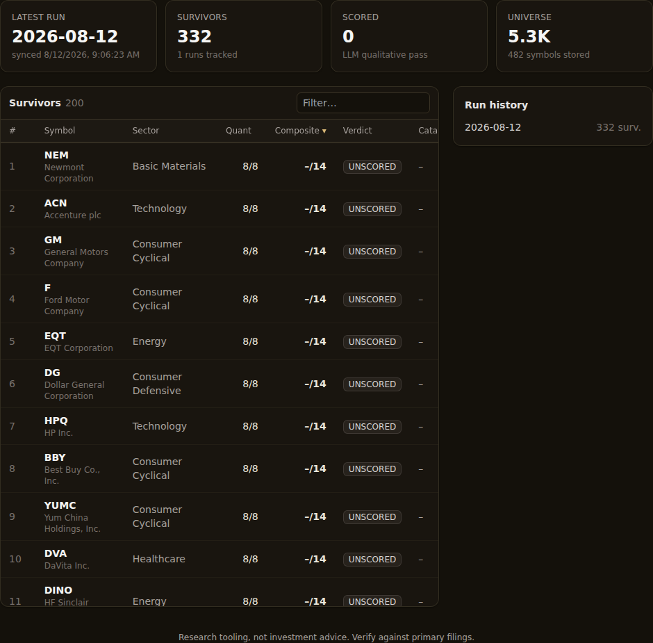Click Ford Motor Company name
Viewport: 653px width, 643px height.
click(x=67, y=306)
